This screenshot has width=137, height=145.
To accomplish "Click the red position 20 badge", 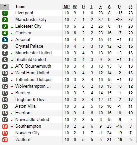I will (x=5, y=140).
